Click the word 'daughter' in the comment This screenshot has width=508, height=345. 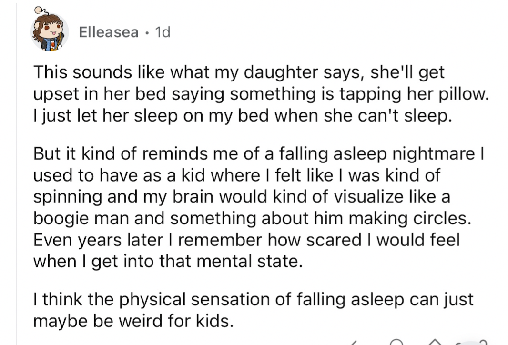tap(281, 72)
